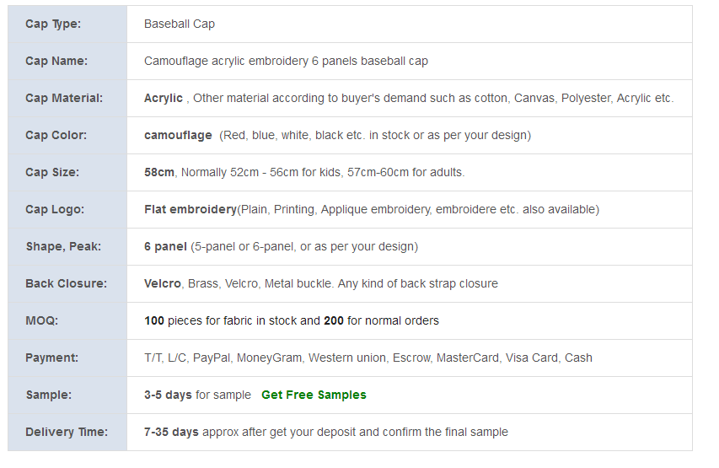Click the bold Acrylic material text
This screenshot has height=468, width=719.
164,98
